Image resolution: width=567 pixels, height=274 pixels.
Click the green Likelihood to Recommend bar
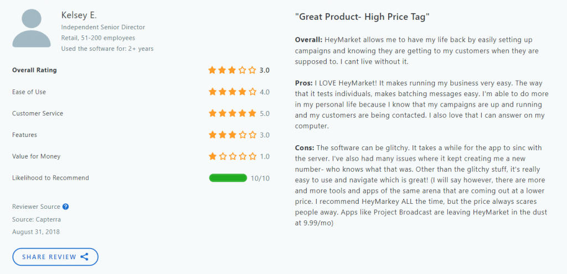[x=228, y=178]
